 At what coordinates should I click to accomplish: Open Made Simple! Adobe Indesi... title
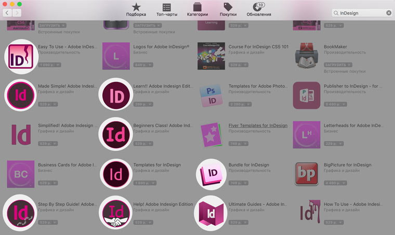[67, 86]
